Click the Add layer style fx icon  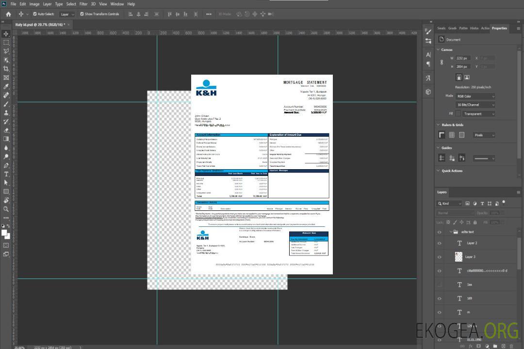471,346
